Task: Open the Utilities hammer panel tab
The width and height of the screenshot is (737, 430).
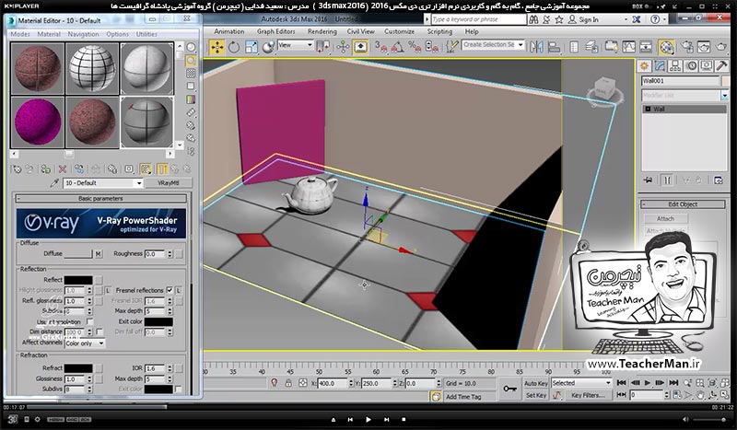Action: click(x=722, y=66)
